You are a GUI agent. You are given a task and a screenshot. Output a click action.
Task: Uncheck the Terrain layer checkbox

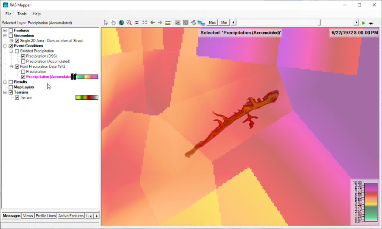point(17,98)
